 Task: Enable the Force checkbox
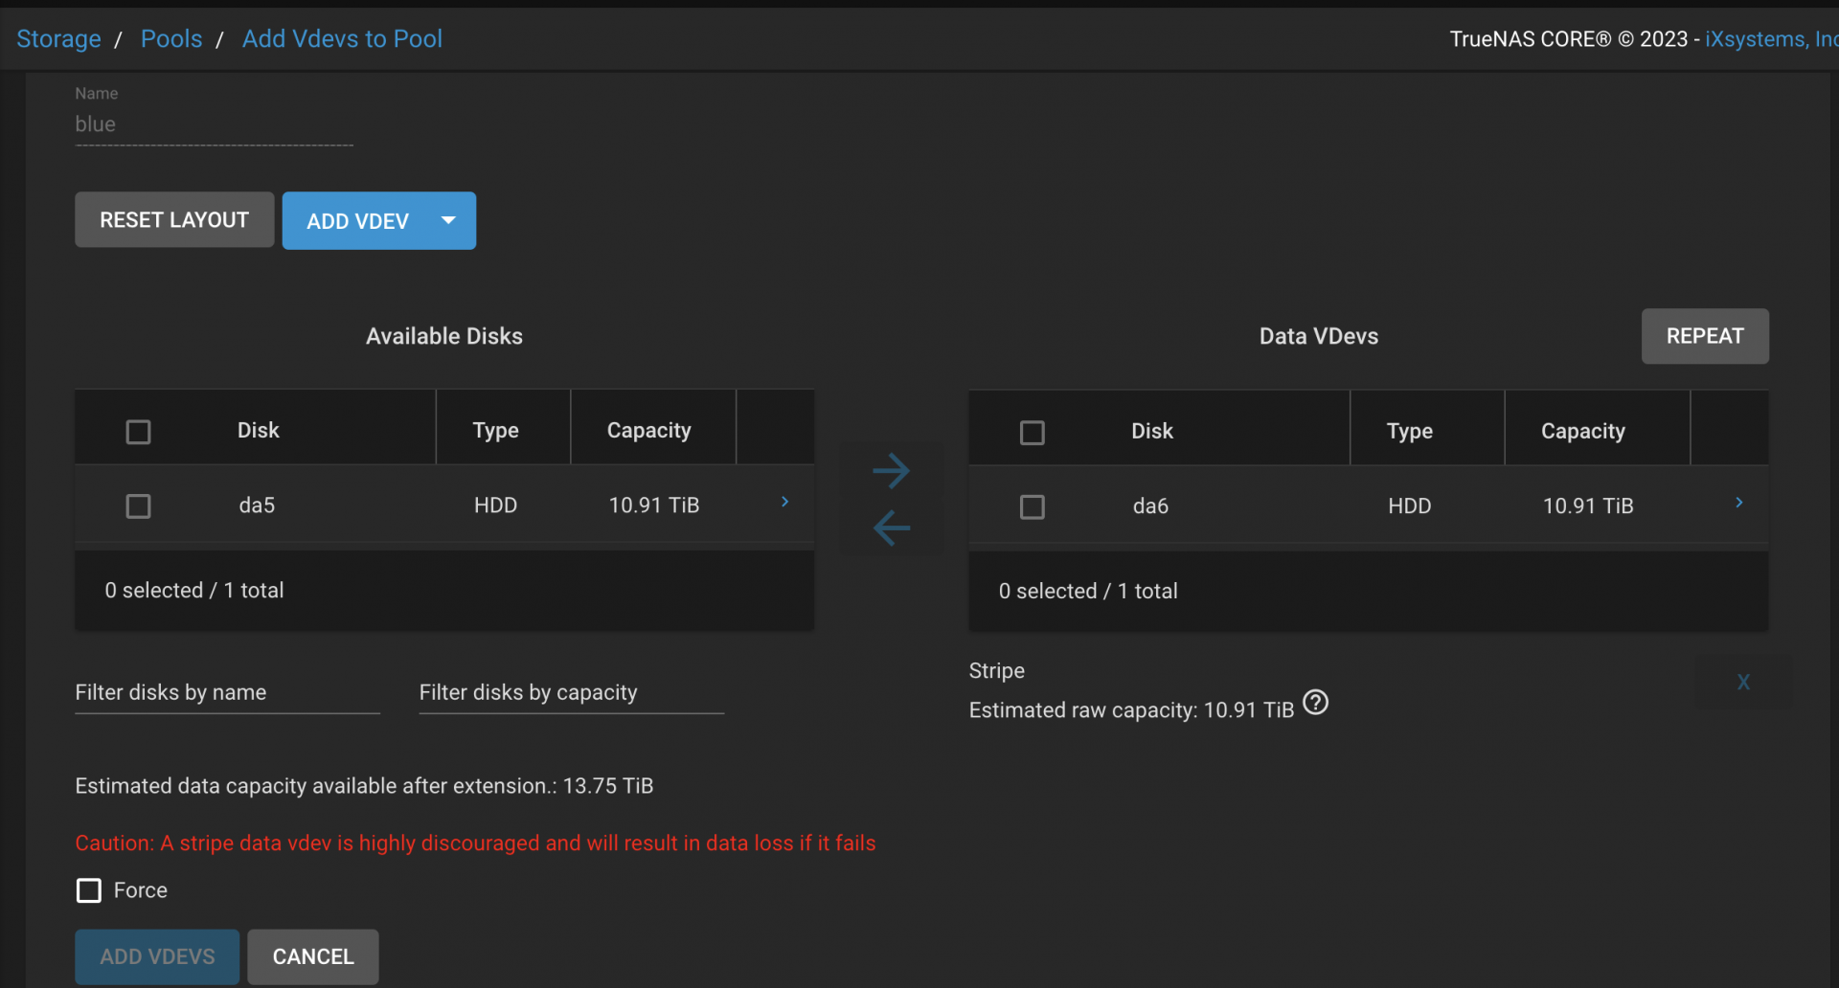pyautogui.click(x=89, y=890)
